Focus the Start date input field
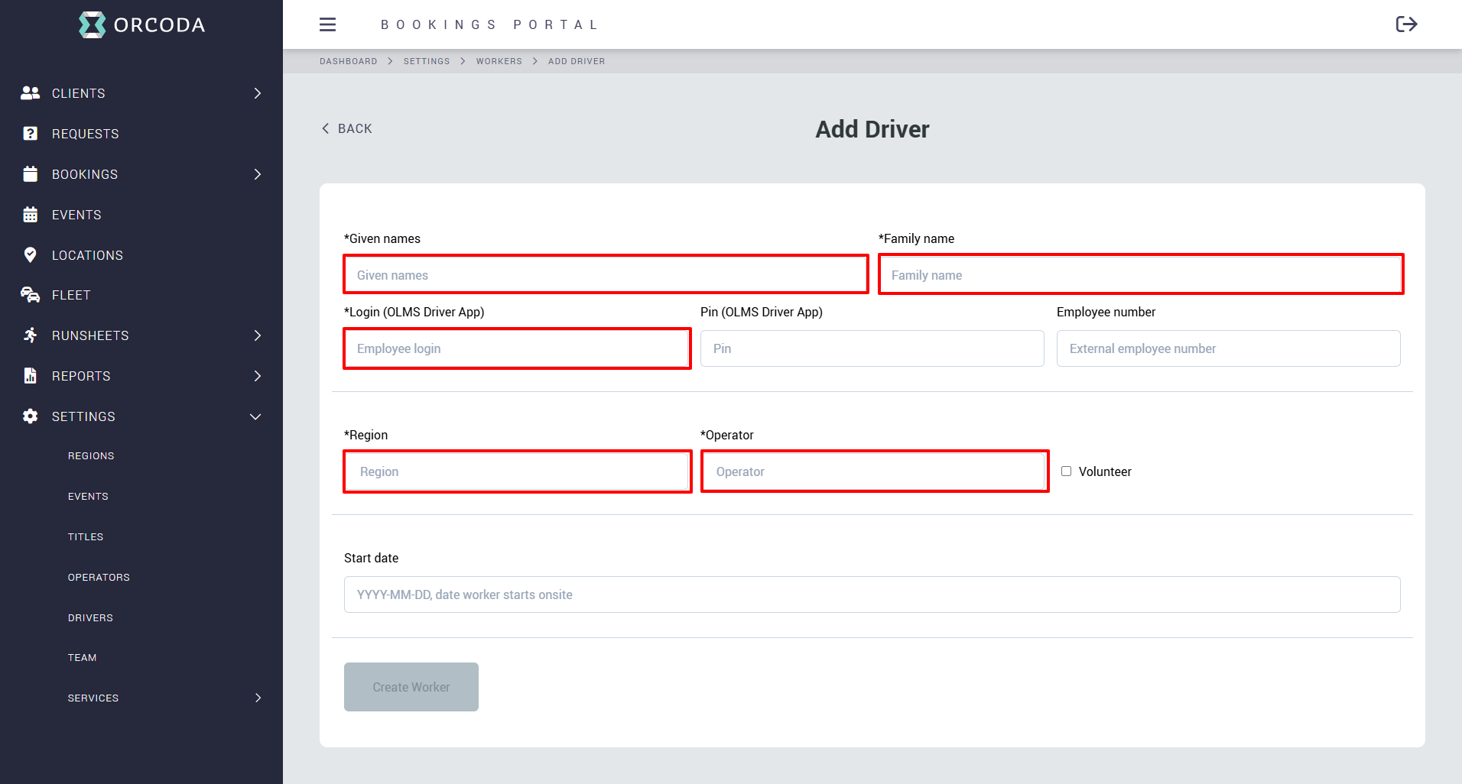The width and height of the screenshot is (1462, 784). tap(872, 594)
